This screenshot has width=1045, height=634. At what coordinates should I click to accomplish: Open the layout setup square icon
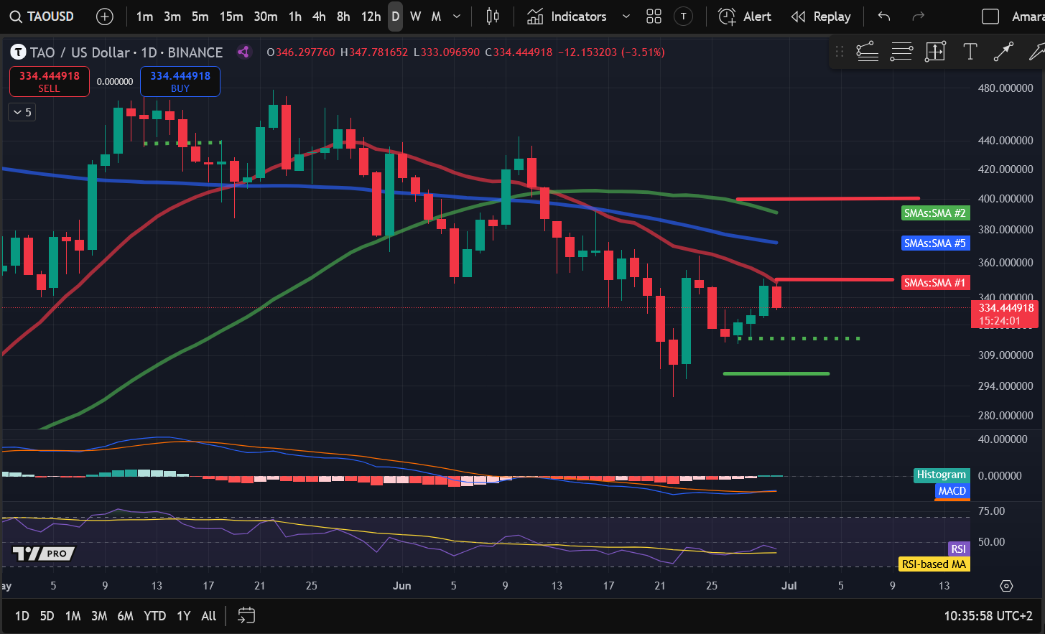(990, 17)
